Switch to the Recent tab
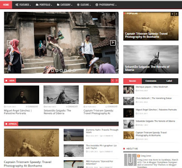Image resolution: width=182 pixels, height=168 pixels. [132, 81]
